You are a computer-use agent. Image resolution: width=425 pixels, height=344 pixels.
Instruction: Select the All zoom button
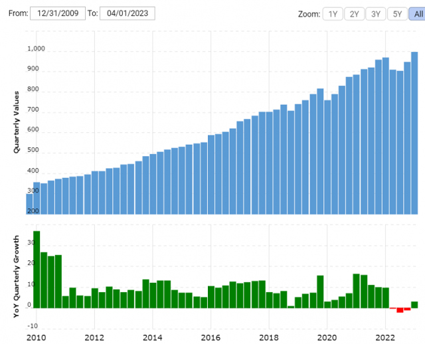coord(416,14)
